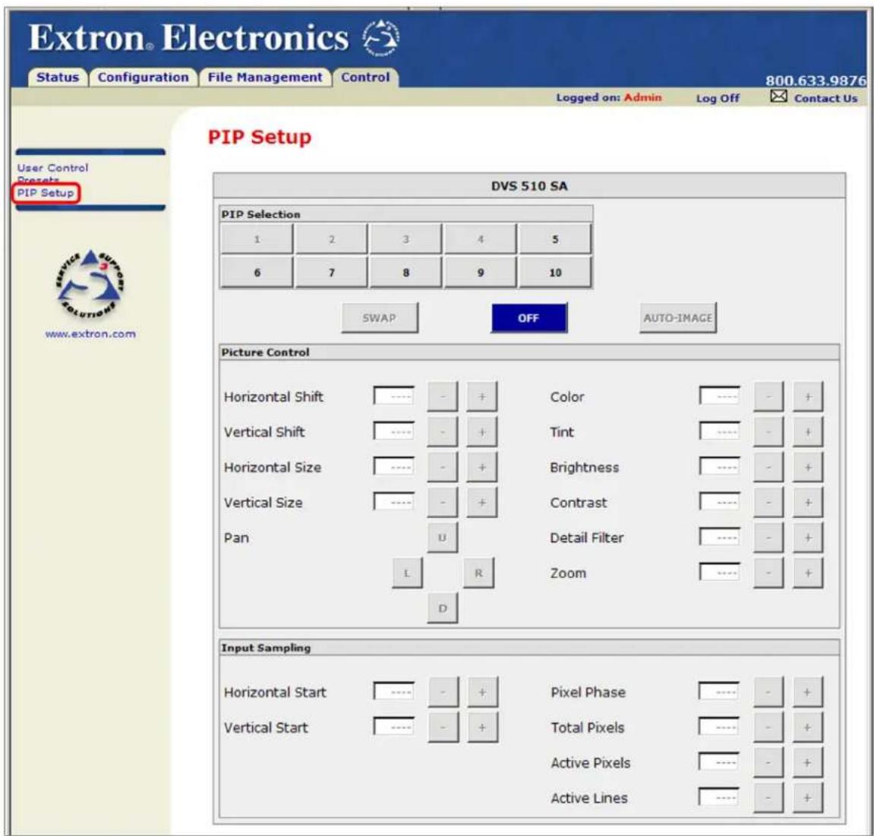
Task: Visit the www.extron.com link
Action: pyautogui.click(x=90, y=334)
